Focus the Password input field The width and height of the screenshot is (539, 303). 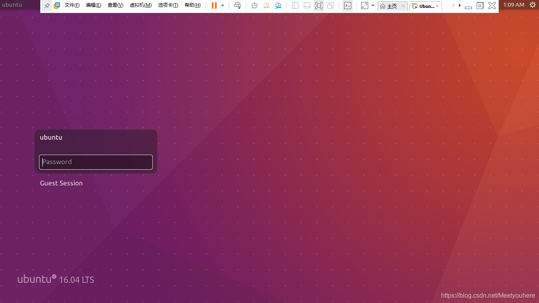click(x=96, y=162)
